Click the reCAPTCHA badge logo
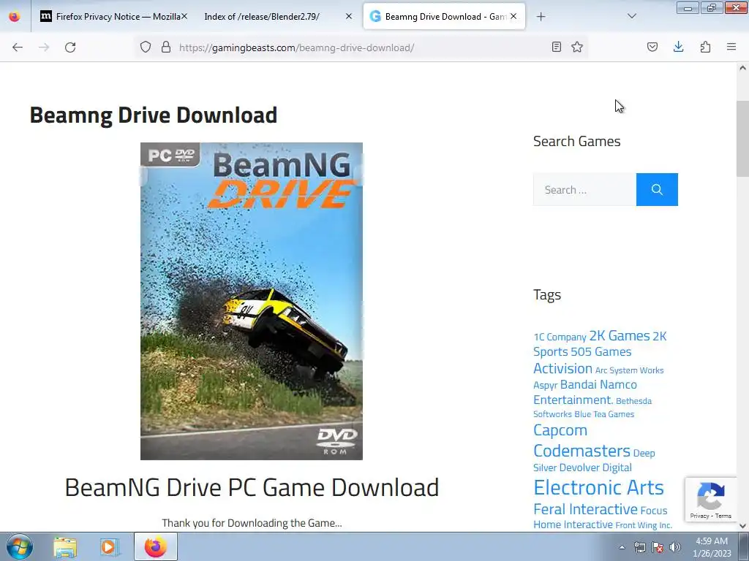749x561 pixels. click(711, 496)
